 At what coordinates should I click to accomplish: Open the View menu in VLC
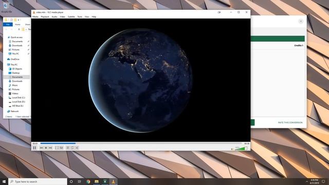click(x=87, y=16)
